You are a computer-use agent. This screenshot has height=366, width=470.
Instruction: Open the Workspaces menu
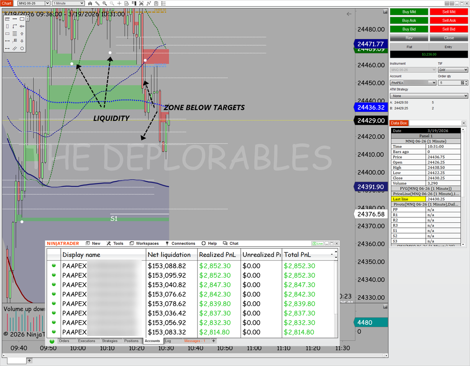pyautogui.click(x=144, y=244)
